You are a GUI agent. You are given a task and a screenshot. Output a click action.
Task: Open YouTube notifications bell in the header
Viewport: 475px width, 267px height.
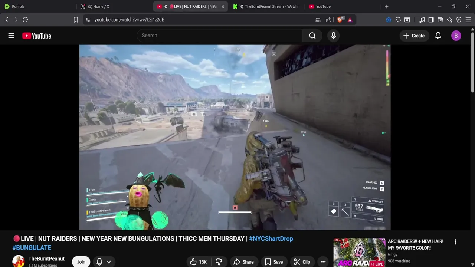[438, 36]
